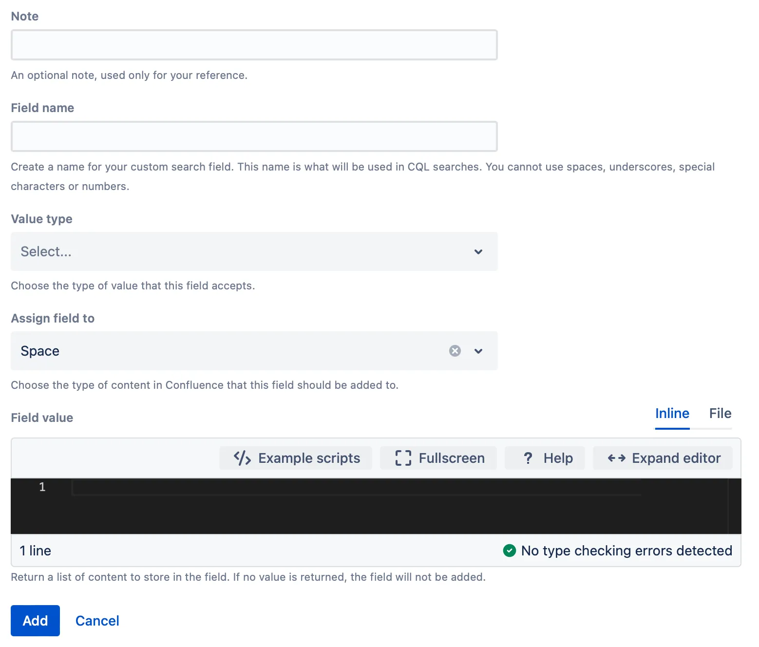Click the Expand editor button

point(663,458)
